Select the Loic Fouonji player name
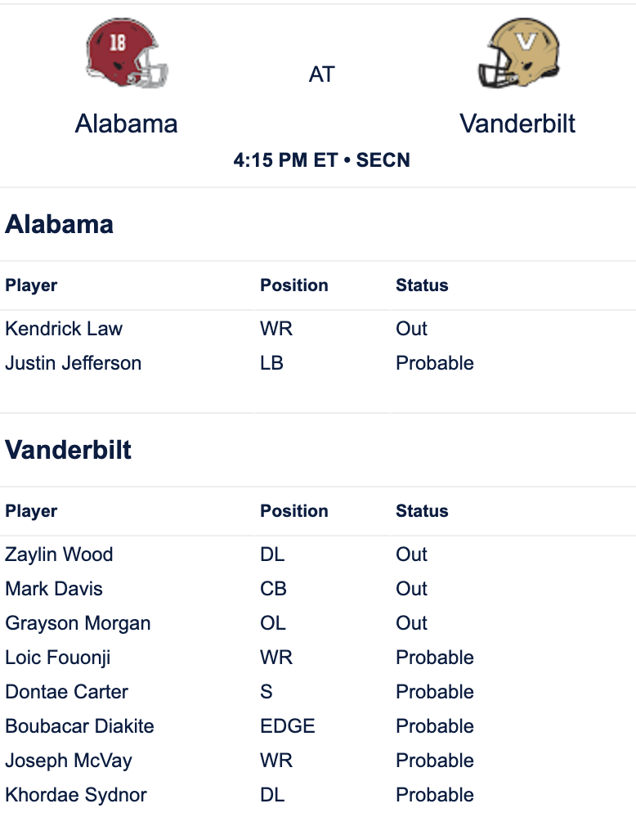The height and width of the screenshot is (826, 636). tap(58, 658)
